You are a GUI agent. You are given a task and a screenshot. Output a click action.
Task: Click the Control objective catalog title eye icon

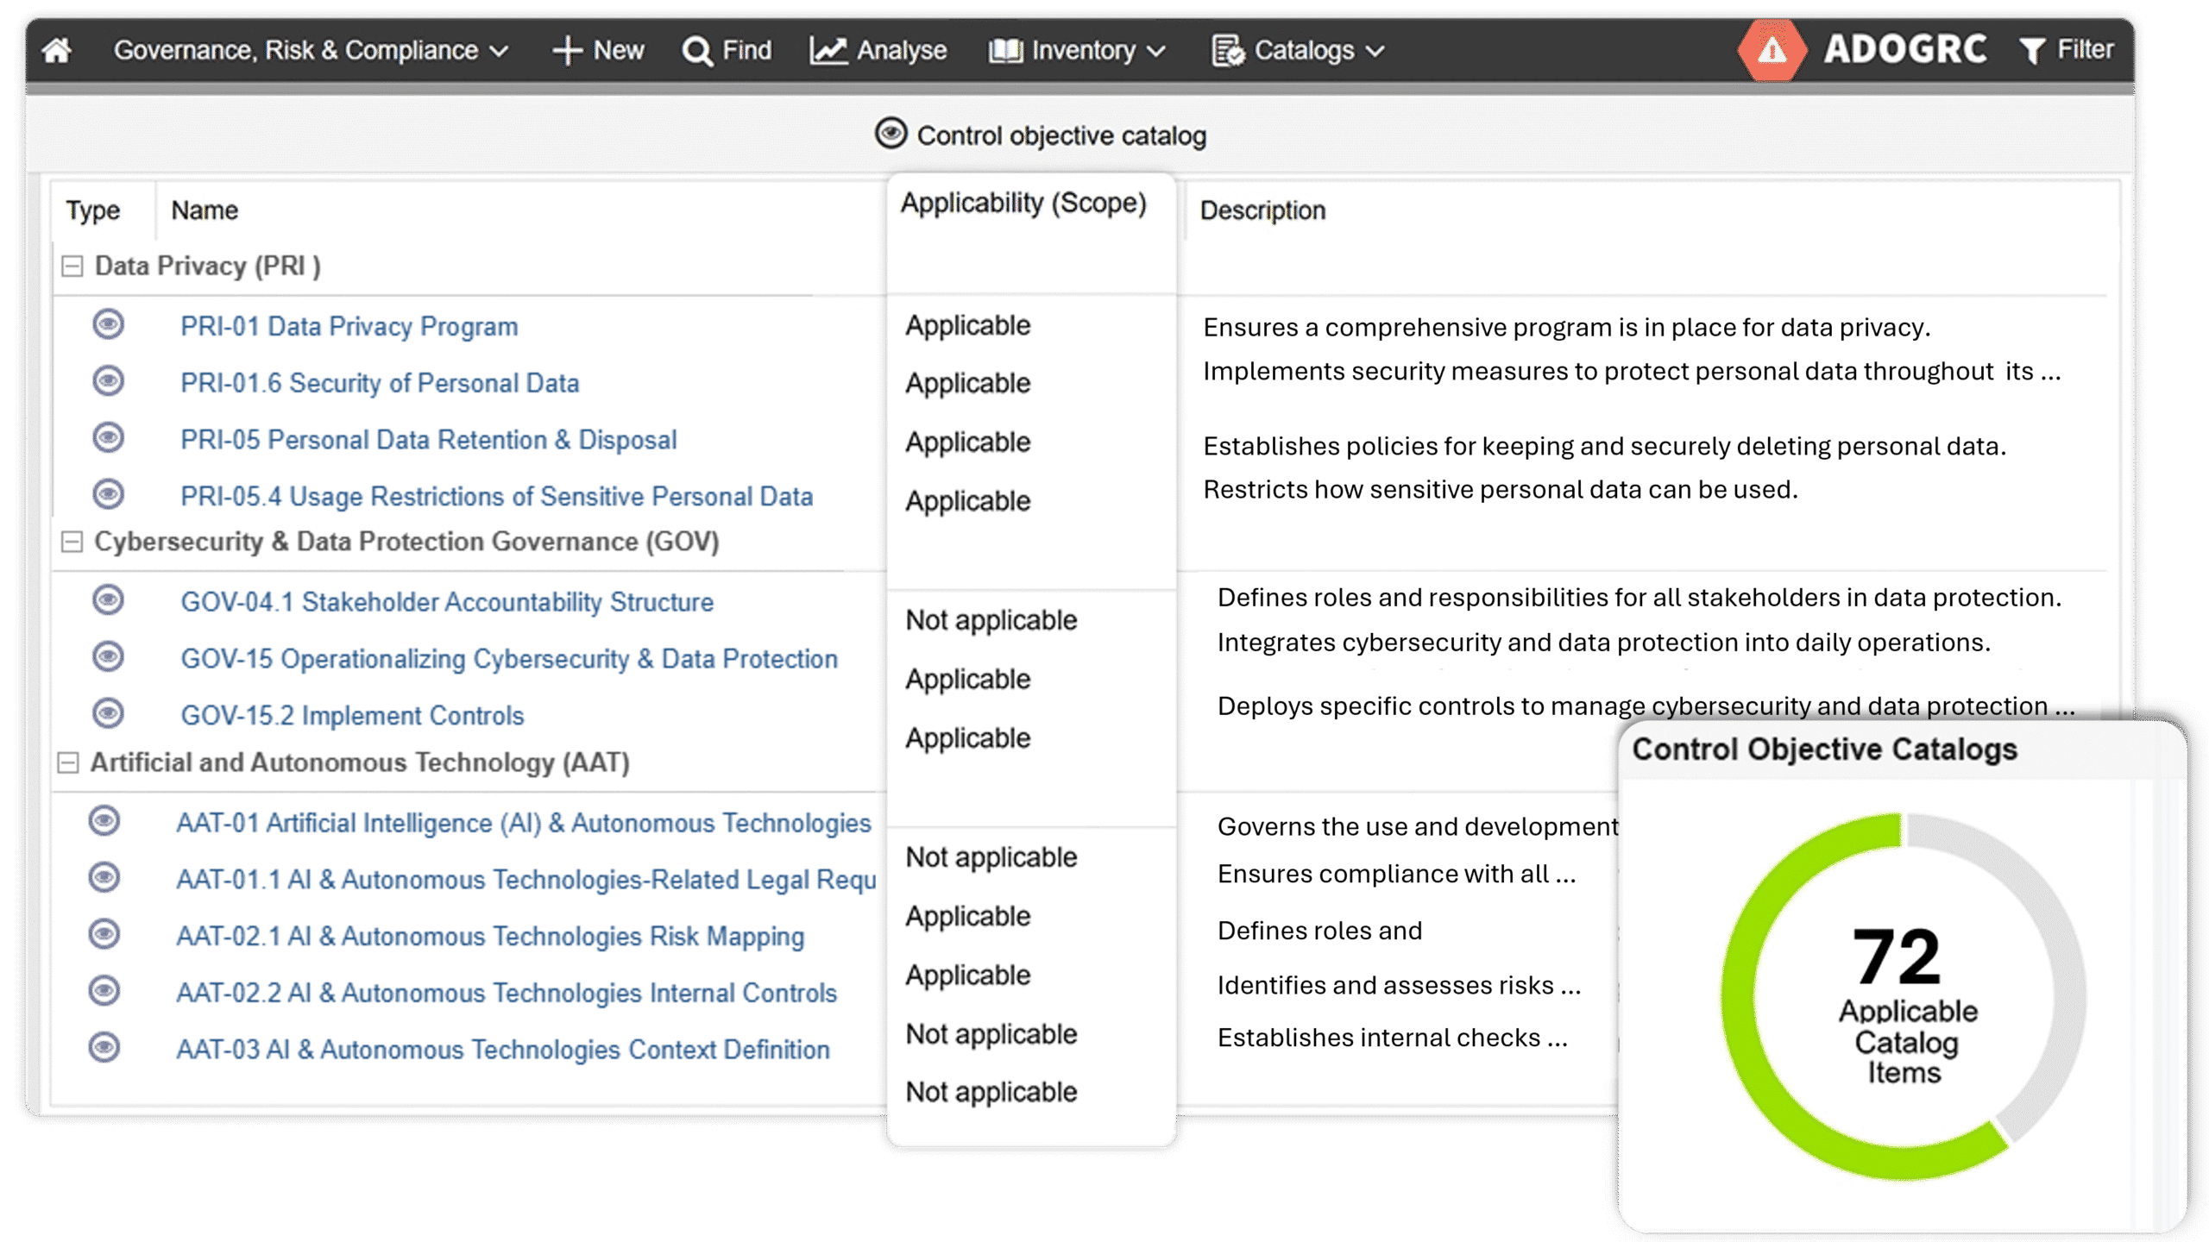tap(891, 134)
